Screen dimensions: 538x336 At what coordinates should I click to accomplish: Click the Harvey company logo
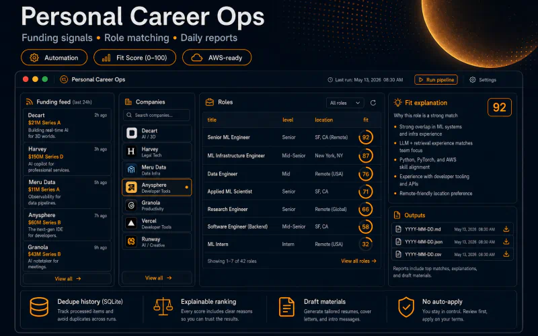(x=131, y=151)
